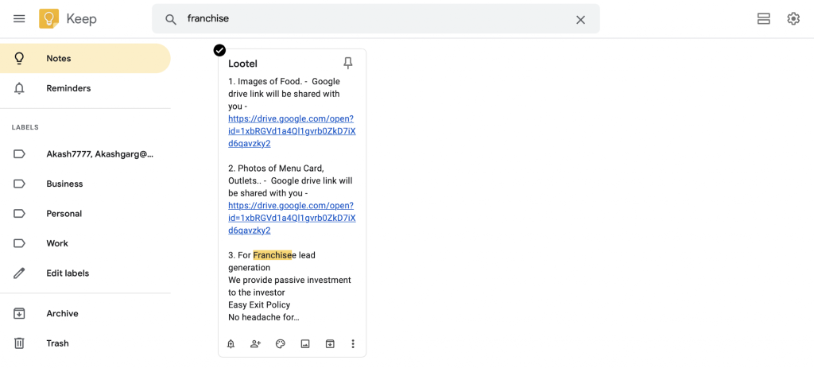
Task: Open the second Google Drive link under Menu Card
Action: pos(292,218)
